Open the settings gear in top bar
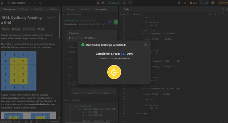Viewport: 228px width, 123px height. point(185,3)
